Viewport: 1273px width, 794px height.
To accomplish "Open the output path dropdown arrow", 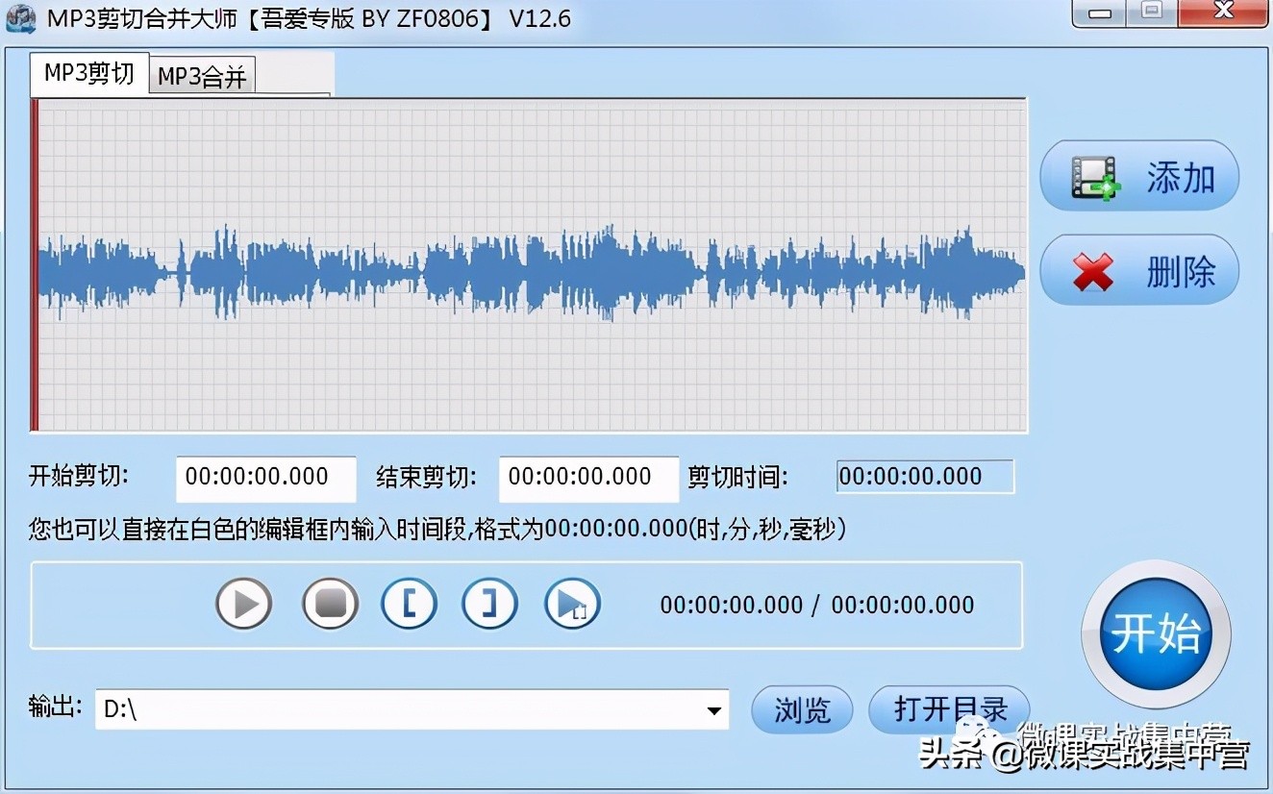I will 712,709.
